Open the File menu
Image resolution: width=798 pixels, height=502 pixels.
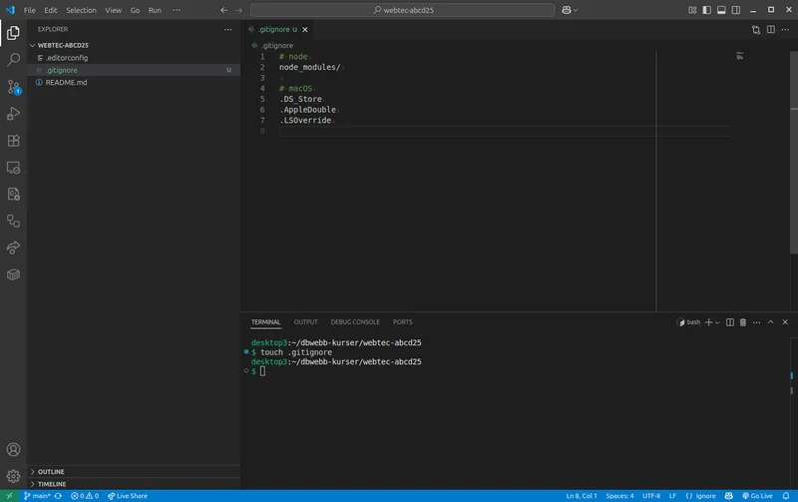30,10
